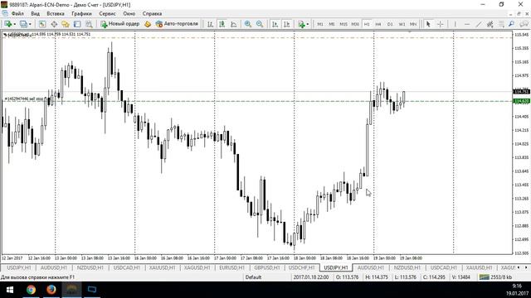Pick the Fibonacci retracement tool
531x298 pixels.
pos(501,24)
